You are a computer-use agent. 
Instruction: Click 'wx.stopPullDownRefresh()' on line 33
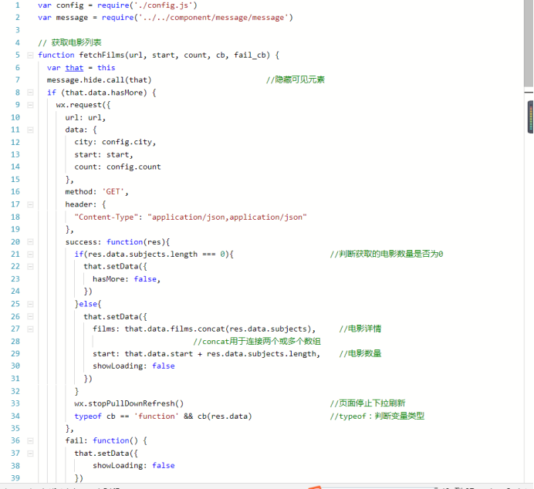pyautogui.click(x=129, y=403)
